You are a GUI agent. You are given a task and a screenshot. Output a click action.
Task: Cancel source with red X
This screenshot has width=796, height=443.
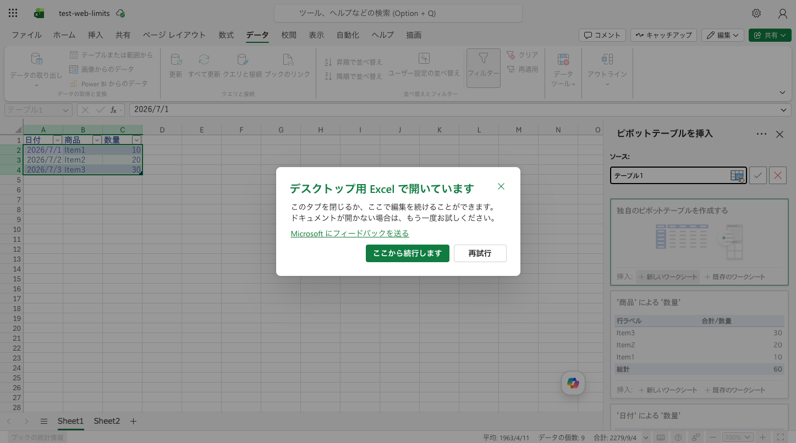click(778, 175)
